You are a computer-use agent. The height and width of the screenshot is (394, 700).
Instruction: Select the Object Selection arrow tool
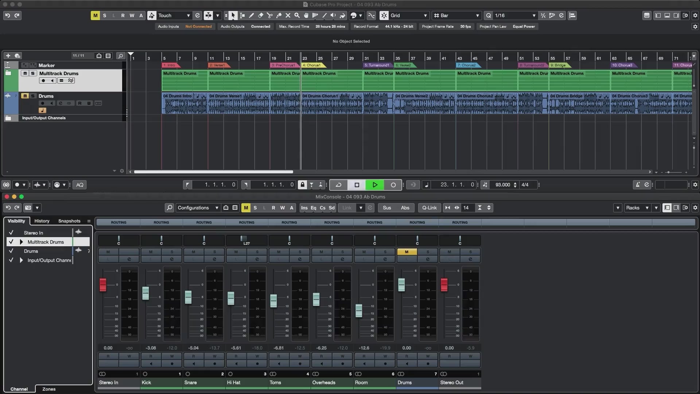tap(233, 15)
